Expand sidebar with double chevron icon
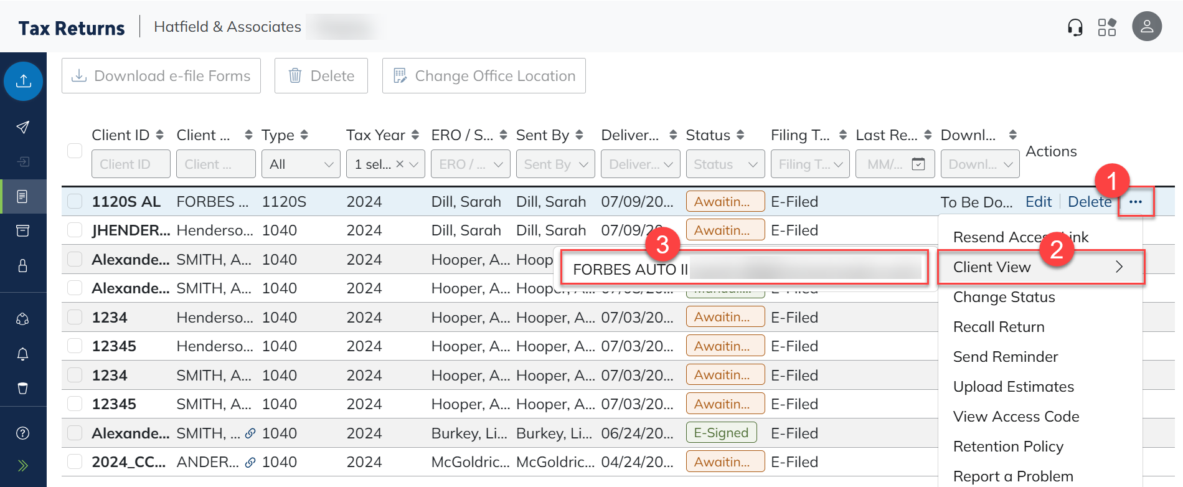Viewport: 1183px width, 487px height. click(x=23, y=466)
